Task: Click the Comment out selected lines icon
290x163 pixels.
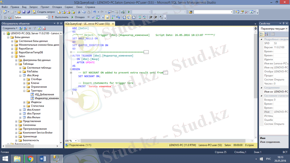Action: click(140, 17)
